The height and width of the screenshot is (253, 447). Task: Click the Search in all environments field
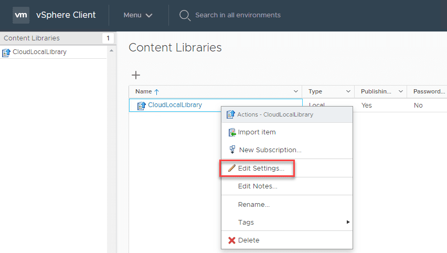point(238,15)
